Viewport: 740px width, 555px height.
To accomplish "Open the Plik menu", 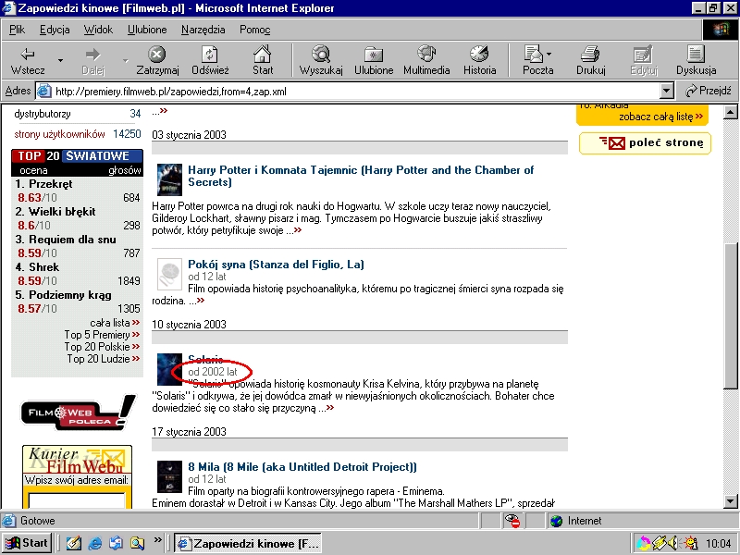I will (17, 30).
